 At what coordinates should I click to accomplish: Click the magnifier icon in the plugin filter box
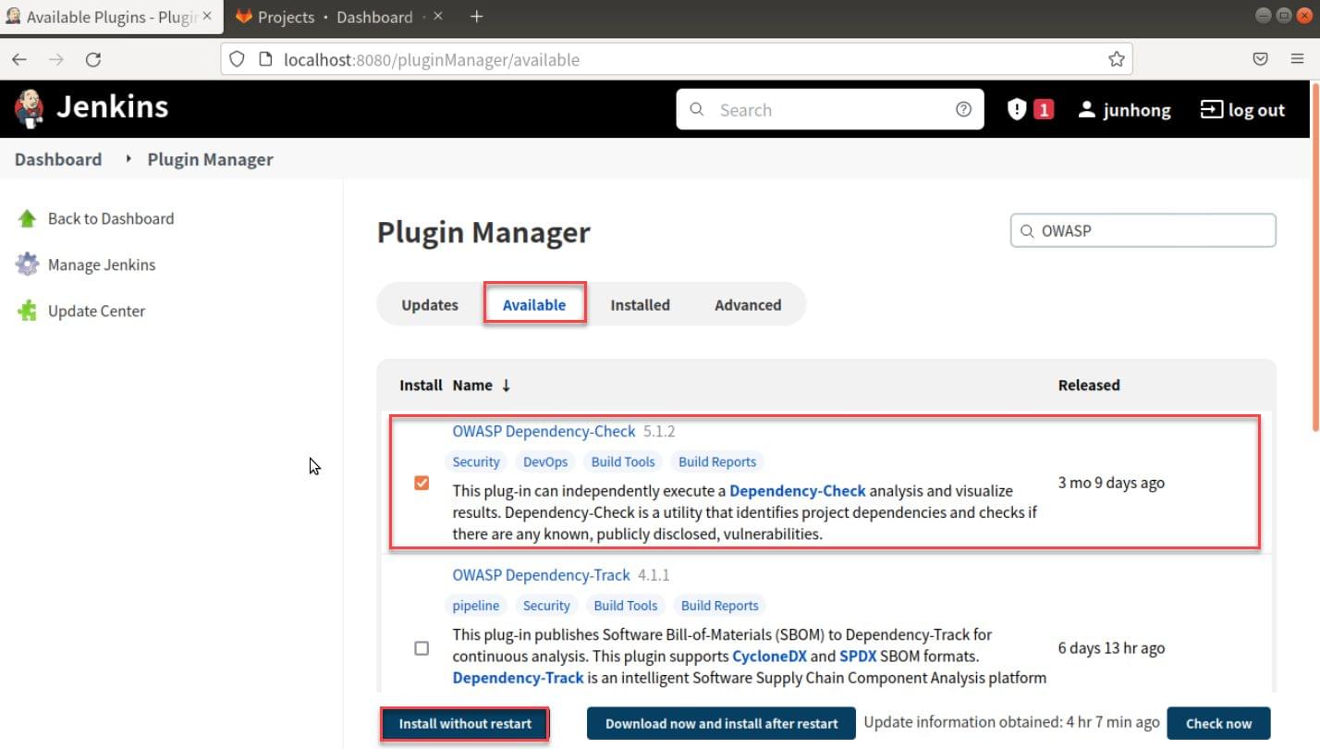[x=1027, y=231]
